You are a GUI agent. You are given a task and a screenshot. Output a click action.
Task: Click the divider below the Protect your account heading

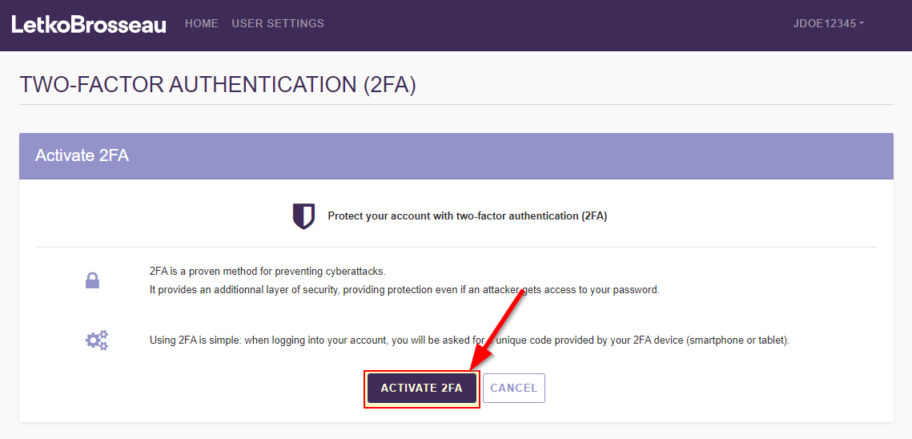[x=456, y=247]
